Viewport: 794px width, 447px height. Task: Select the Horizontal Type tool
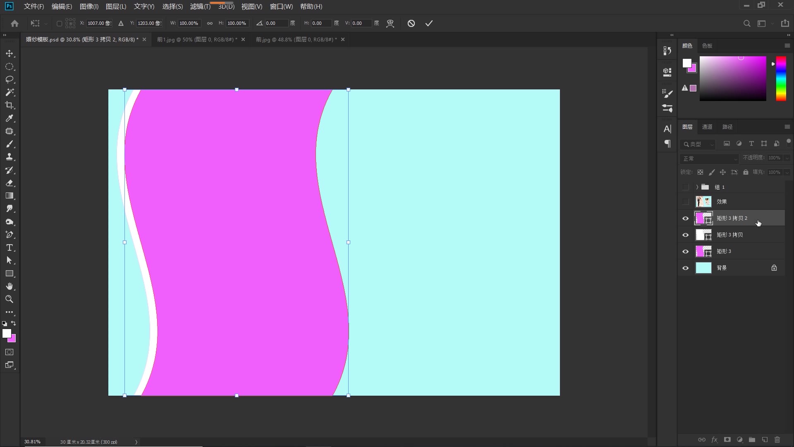point(9,248)
